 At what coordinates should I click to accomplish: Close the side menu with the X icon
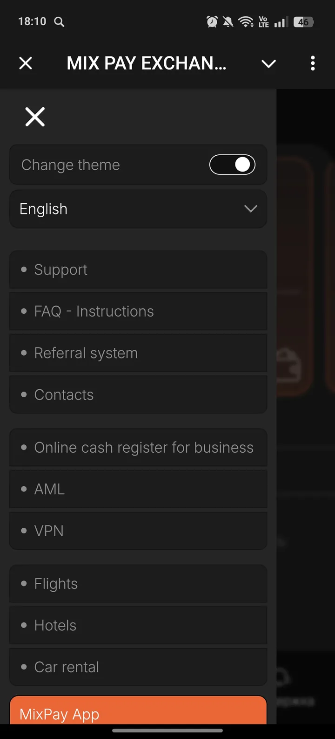click(x=35, y=117)
